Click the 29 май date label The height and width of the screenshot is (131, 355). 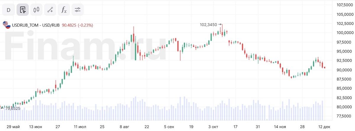click(x=12, y=127)
